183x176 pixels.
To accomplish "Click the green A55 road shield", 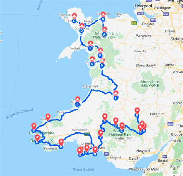I will coord(134,23).
